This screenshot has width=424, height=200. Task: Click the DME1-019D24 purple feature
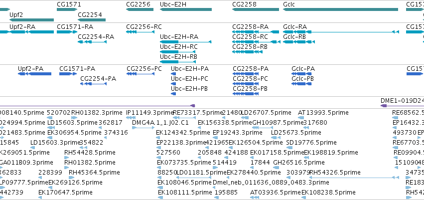[x=402, y=106]
